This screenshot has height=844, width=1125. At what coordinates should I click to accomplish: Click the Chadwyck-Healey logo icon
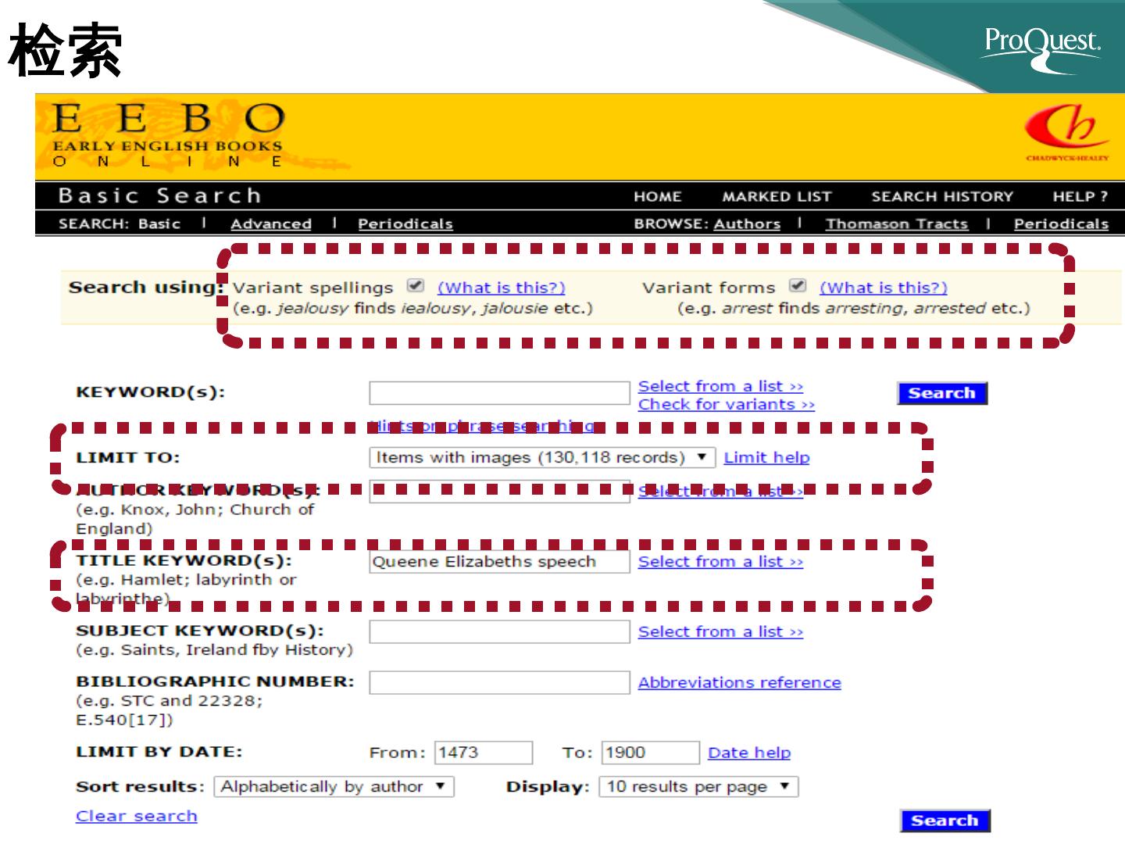pyautogui.click(x=1066, y=131)
